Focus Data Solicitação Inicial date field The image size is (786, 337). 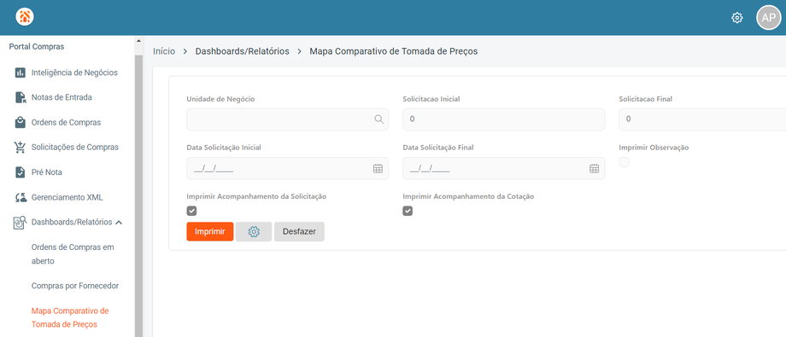tap(287, 168)
